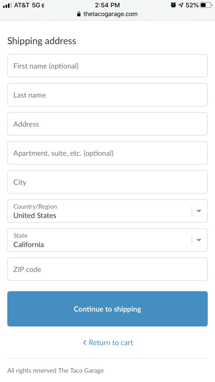Tap the 2:54 PM clock in status bar
The height and width of the screenshot is (382, 215).
[107, 5]
